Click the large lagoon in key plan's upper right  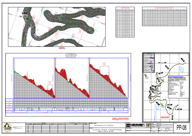pyautogui.click(x=182, y=69)
